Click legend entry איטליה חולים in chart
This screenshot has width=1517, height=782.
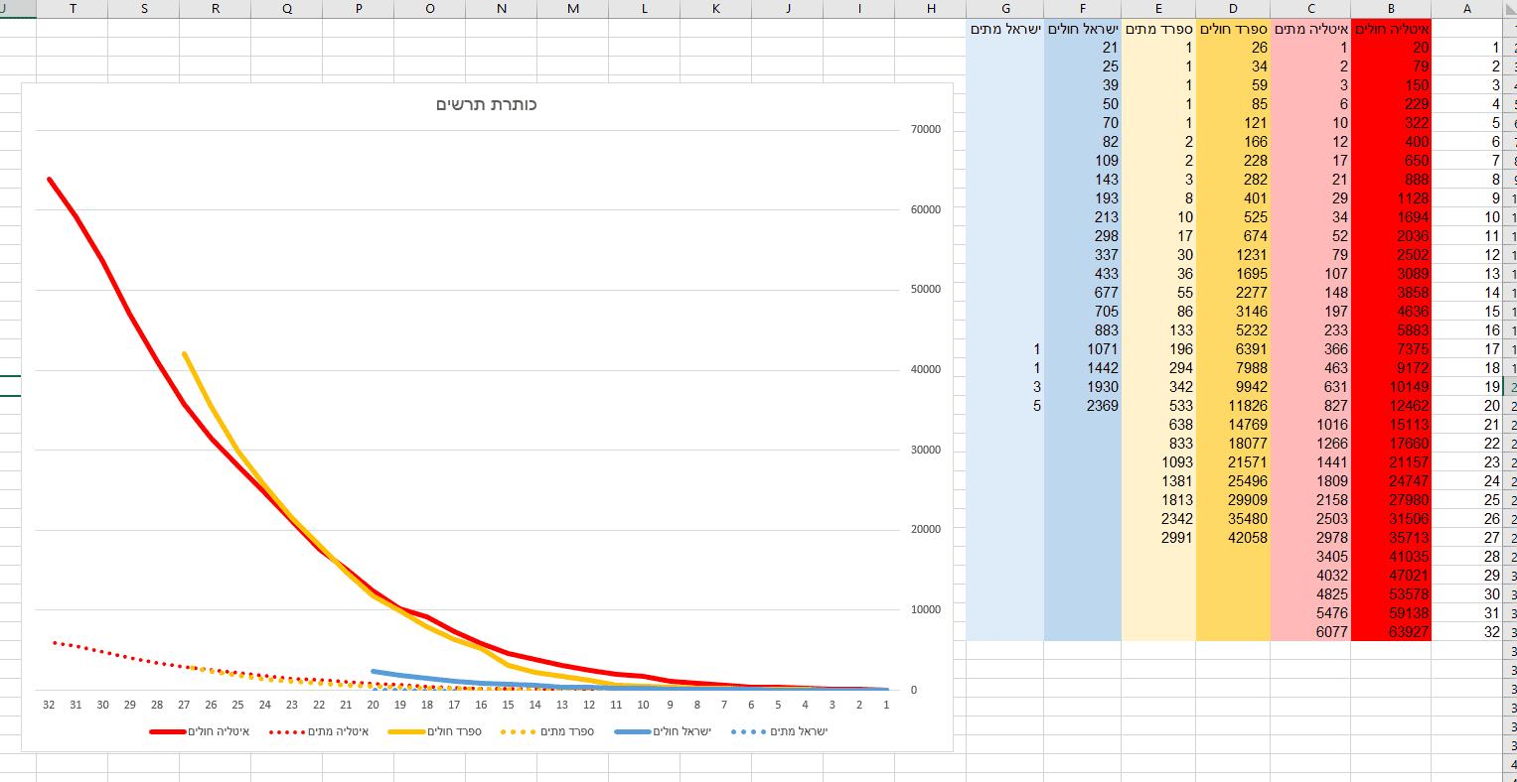tap(199, 731)
